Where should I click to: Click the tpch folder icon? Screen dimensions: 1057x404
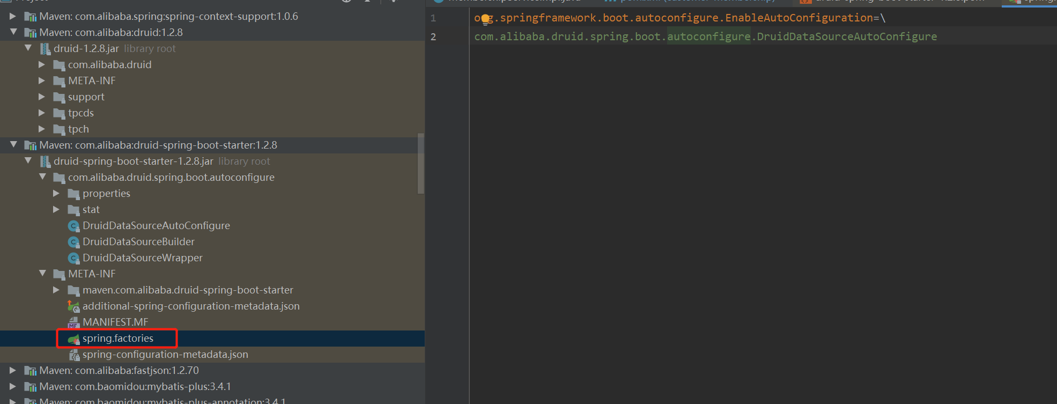click(x=59, y=129)
